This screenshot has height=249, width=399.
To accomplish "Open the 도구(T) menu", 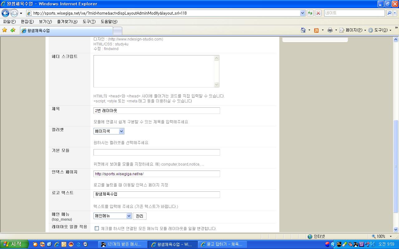I will (89, 21).
